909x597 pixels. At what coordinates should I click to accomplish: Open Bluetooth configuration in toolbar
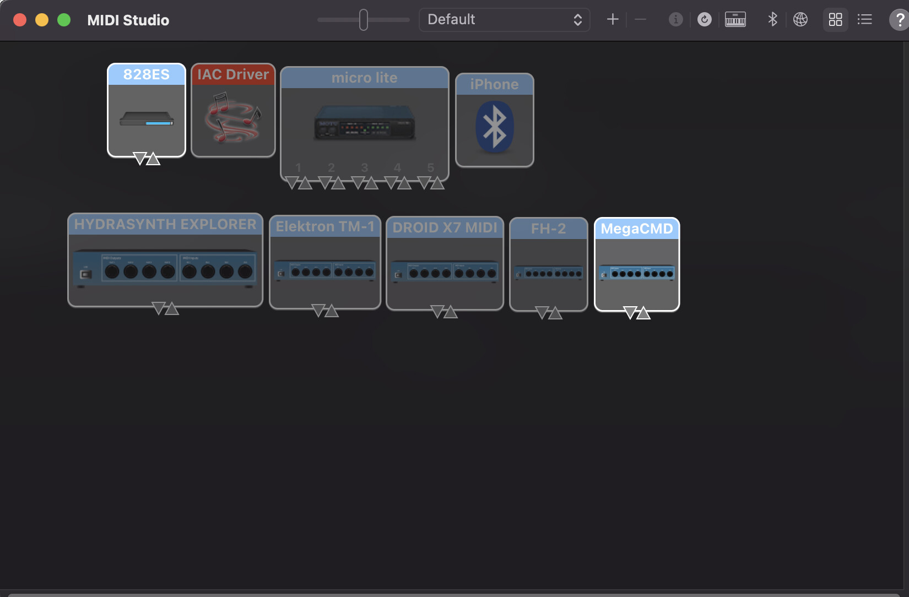pos(772,20)
